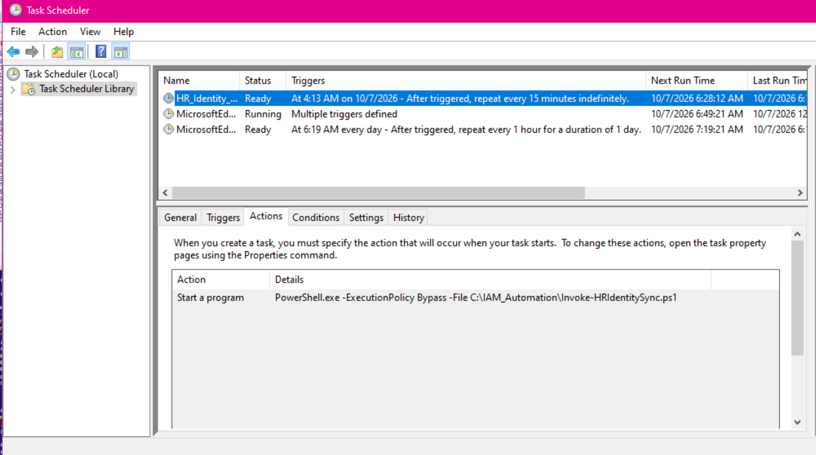Click the task list horizontal scrollbar thumb
816x455 pixels.
pos(378,193)
